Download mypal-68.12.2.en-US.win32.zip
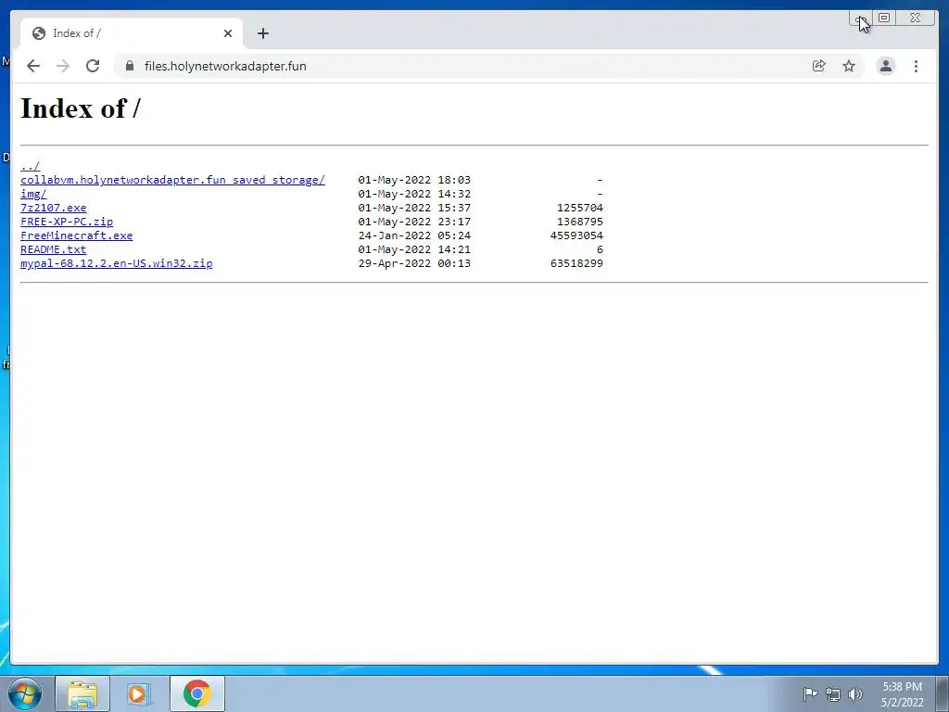Screen dimensions: 949x712 click(x=116, y=263)
